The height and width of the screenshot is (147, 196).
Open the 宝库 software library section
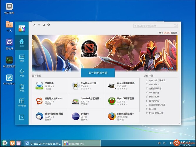tap(22, 58)
